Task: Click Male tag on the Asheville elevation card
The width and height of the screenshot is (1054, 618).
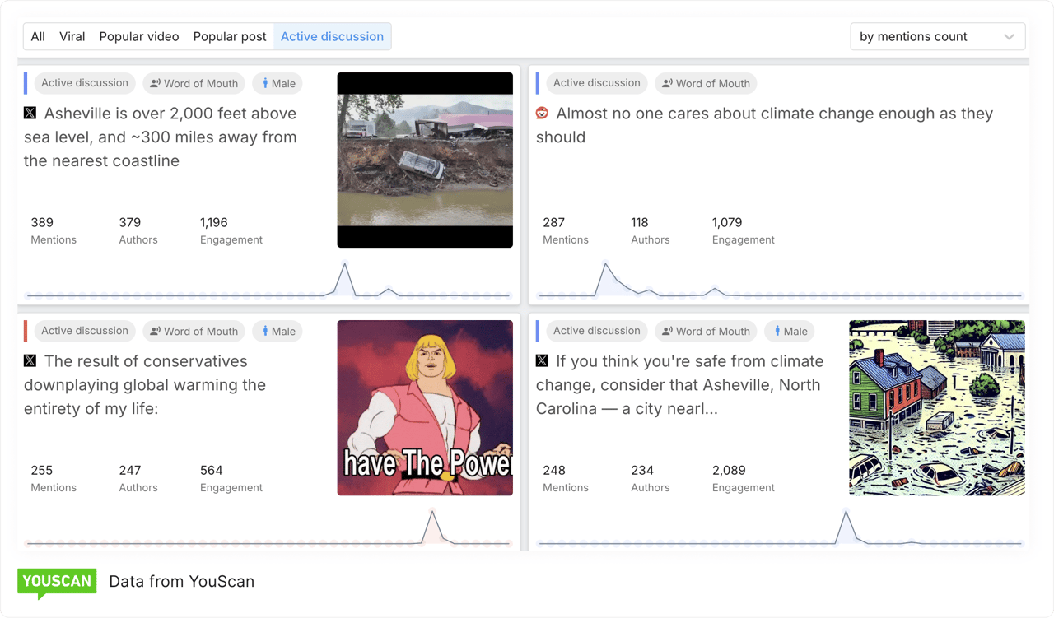Action: [x=277, y=83]
